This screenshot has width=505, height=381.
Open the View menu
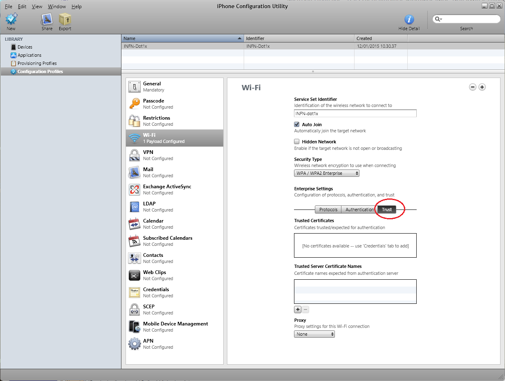37,7
